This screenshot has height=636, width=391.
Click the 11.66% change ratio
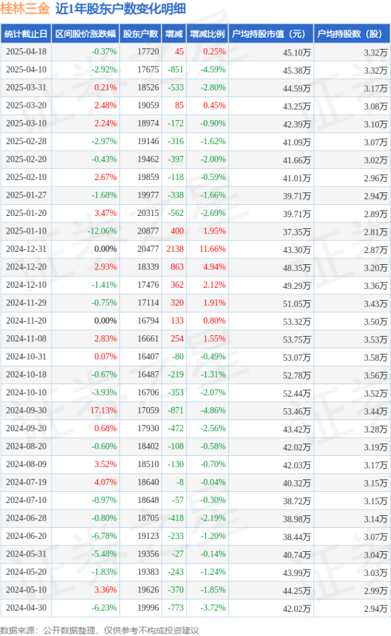212,249
